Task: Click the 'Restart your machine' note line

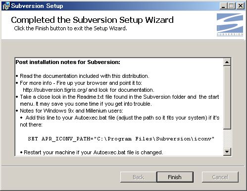Action: pos(92,152)
